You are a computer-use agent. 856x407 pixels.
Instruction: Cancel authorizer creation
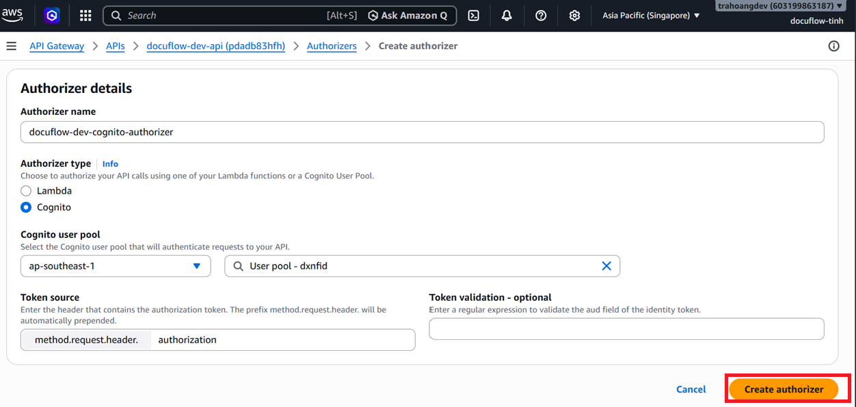691,389
